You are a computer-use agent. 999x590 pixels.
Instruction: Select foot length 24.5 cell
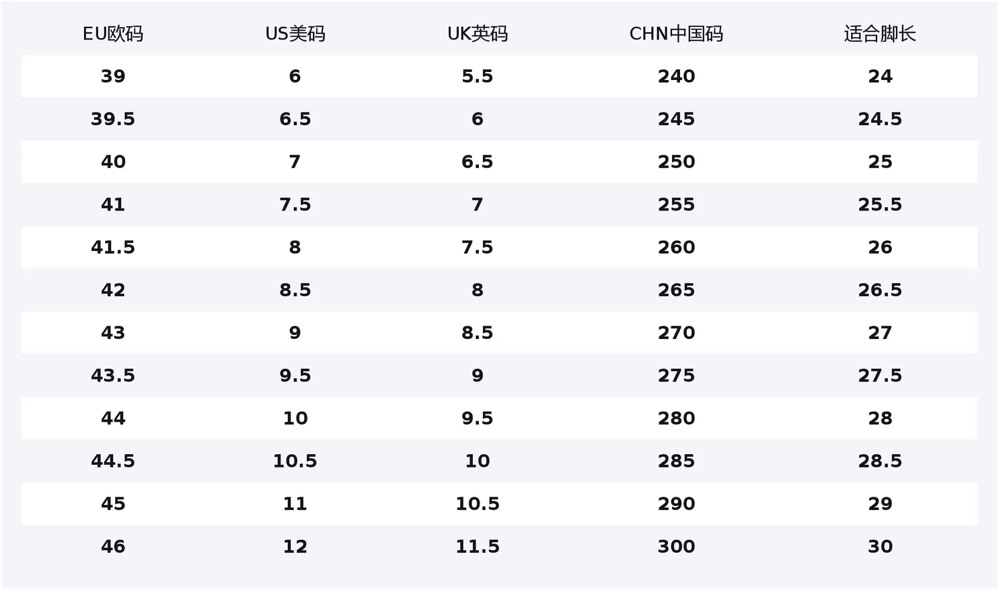880,119
